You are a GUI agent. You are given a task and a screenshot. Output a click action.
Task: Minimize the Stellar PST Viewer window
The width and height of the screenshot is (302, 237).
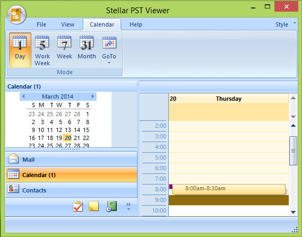[x=254, y=7]
